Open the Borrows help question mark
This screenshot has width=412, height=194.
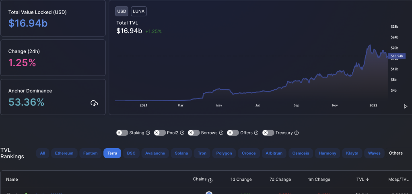221,133
